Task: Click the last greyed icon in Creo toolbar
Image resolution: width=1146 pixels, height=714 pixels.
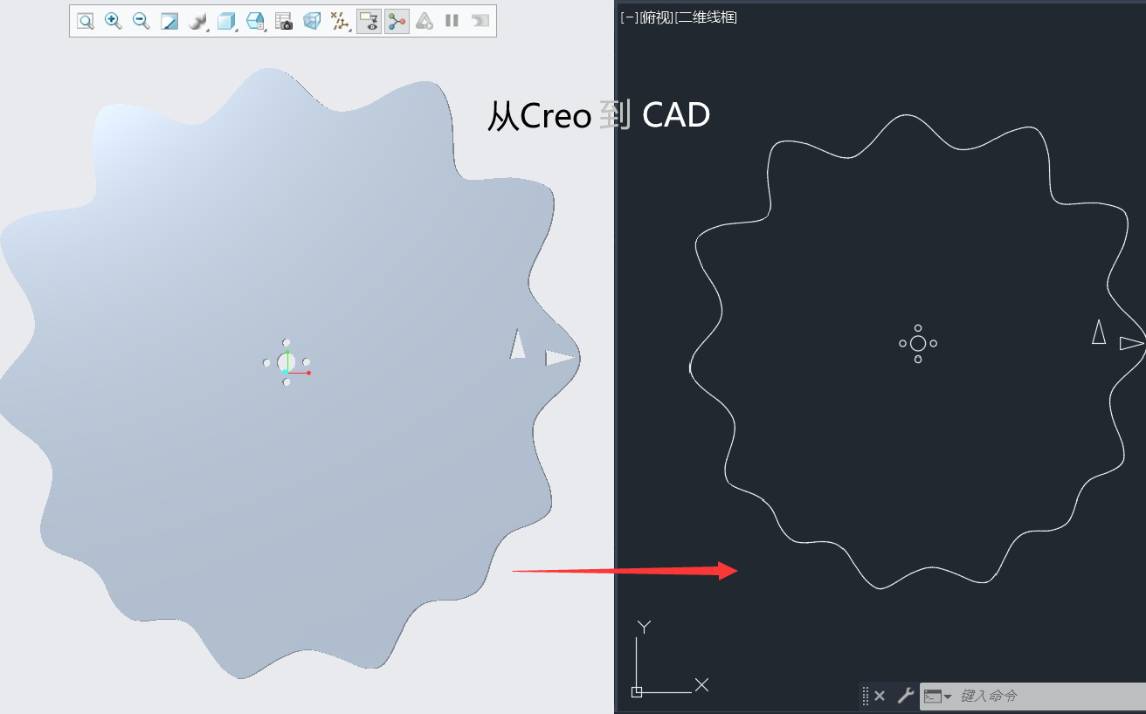Action: (480, 21)
